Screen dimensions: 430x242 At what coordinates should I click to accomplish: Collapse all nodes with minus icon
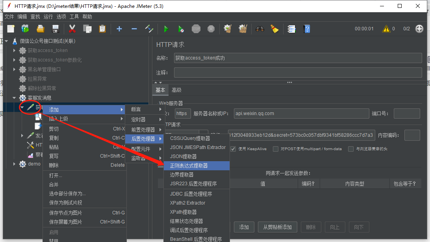[x=134, y=29]
